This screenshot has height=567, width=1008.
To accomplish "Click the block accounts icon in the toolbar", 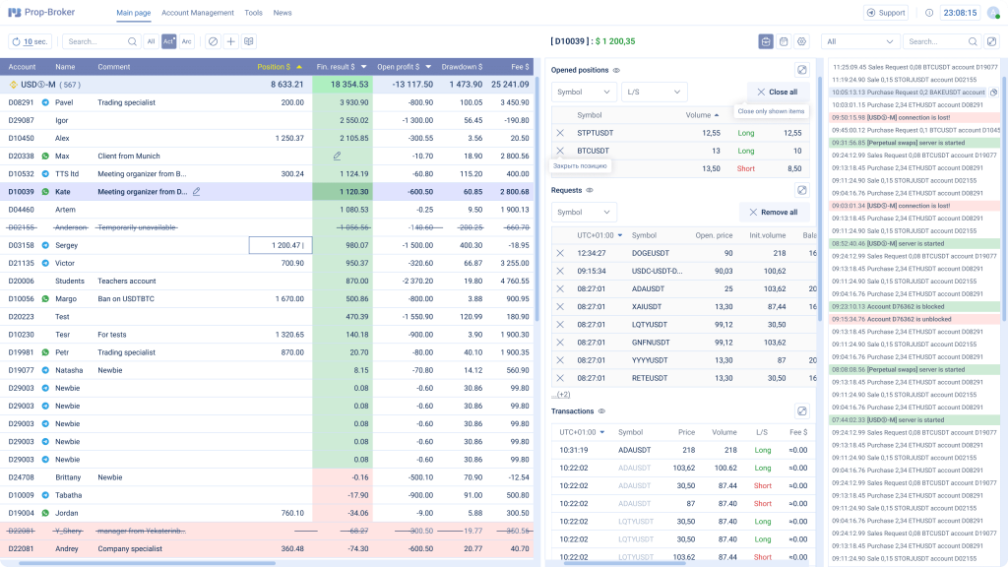I will point(213,41).
